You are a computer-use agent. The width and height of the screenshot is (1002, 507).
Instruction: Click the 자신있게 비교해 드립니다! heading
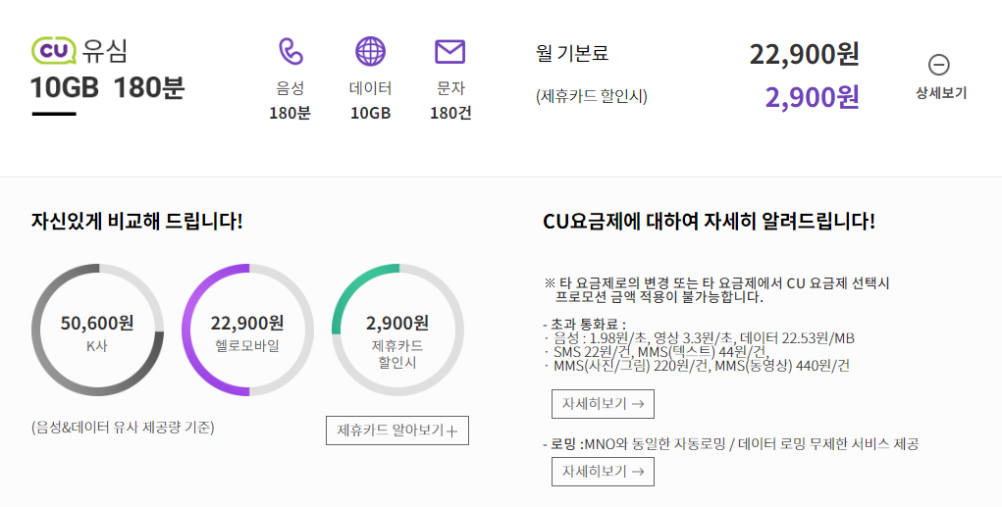point(136,222)
